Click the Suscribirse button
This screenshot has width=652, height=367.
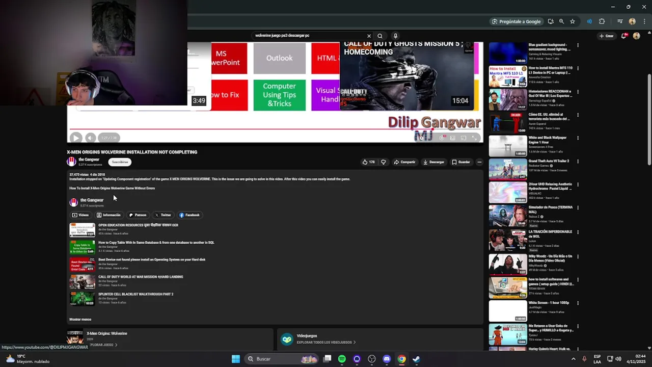pyautogui.click(x=120, y=162)
